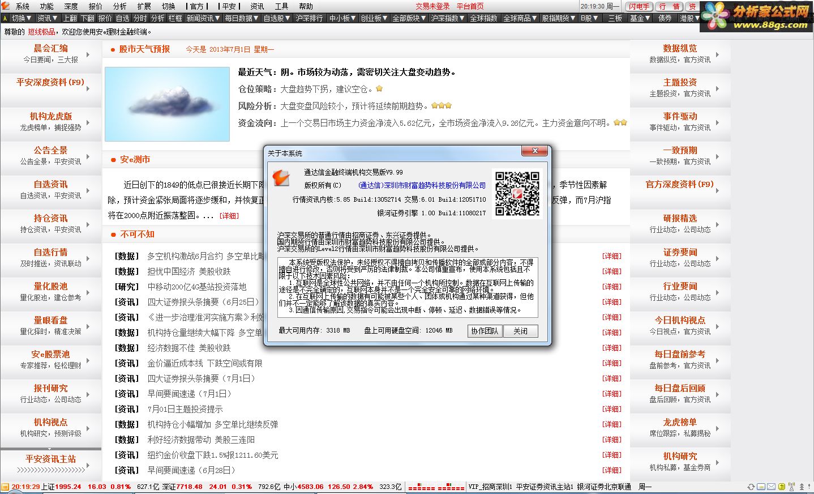Open news item 7月01日主题投资提示
This screenshot has width=814, height=494.
pyautogui.click(x=185, y=409)
